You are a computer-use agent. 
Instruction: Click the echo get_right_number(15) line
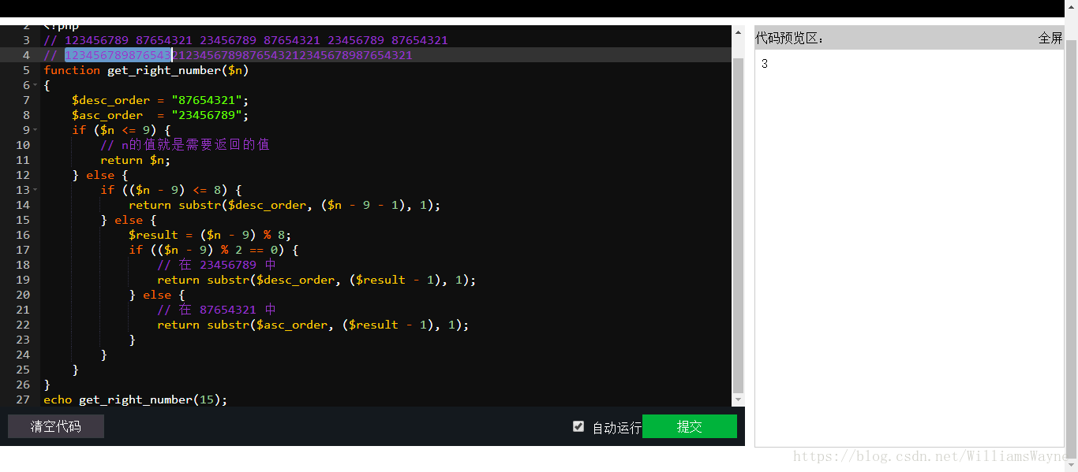tap(135, 400)
